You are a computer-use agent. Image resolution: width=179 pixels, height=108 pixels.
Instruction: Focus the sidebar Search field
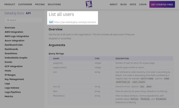pos(24,20)
